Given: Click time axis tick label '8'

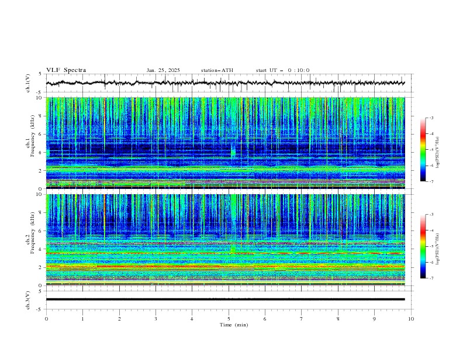Looking at the screenshot, I should coord(338,319).
